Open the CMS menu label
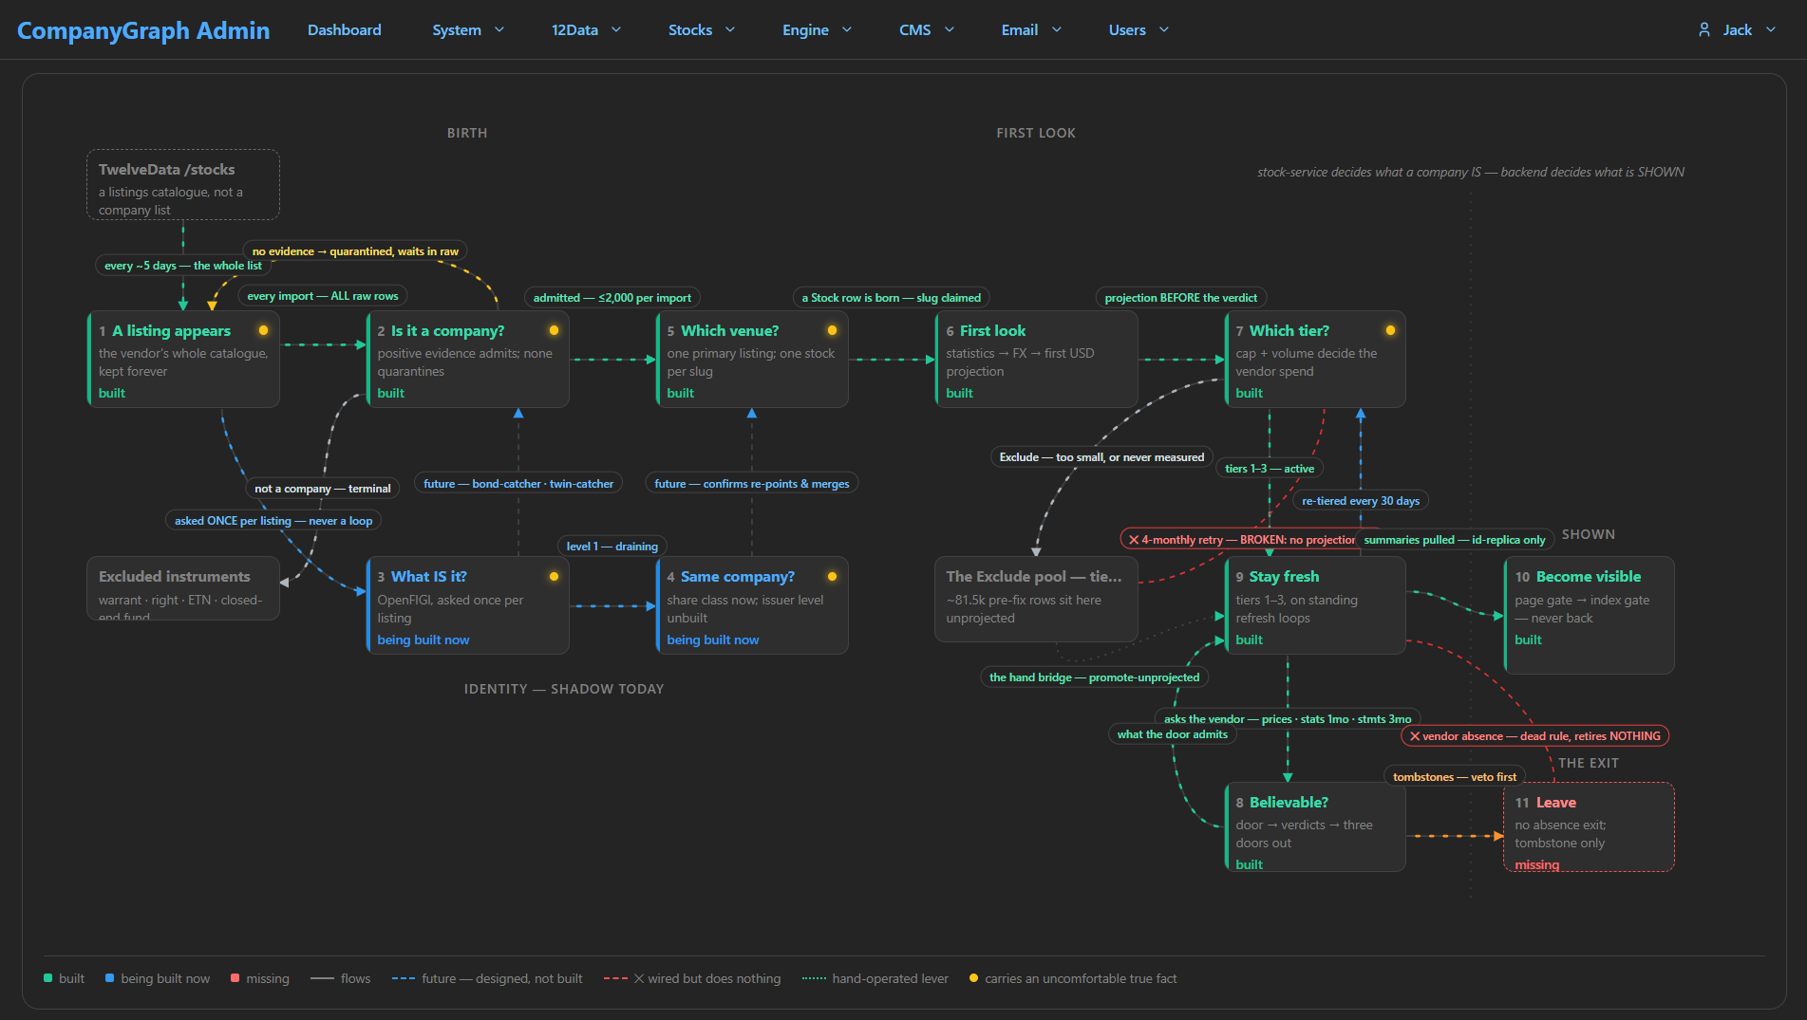The height and width of the screenshot is (1020, 1807). point(915,30)
